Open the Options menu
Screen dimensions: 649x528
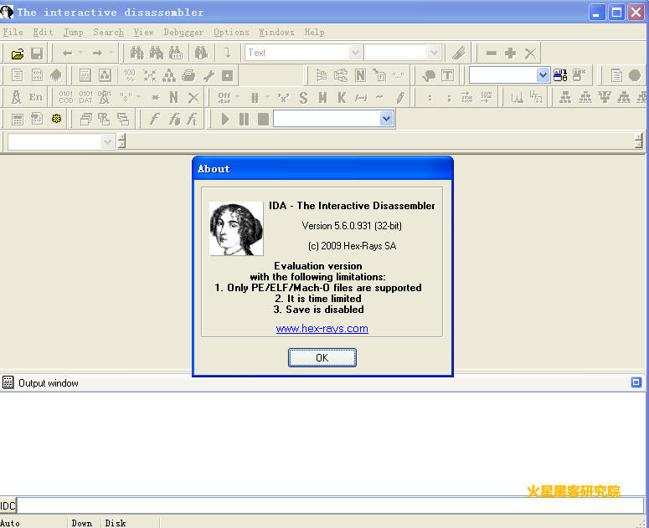coord(231,32)
